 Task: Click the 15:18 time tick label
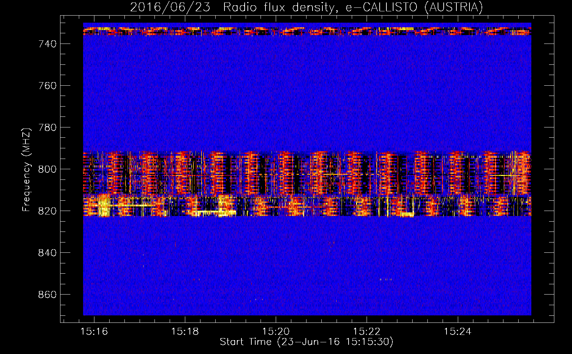[x=185, y=331]
